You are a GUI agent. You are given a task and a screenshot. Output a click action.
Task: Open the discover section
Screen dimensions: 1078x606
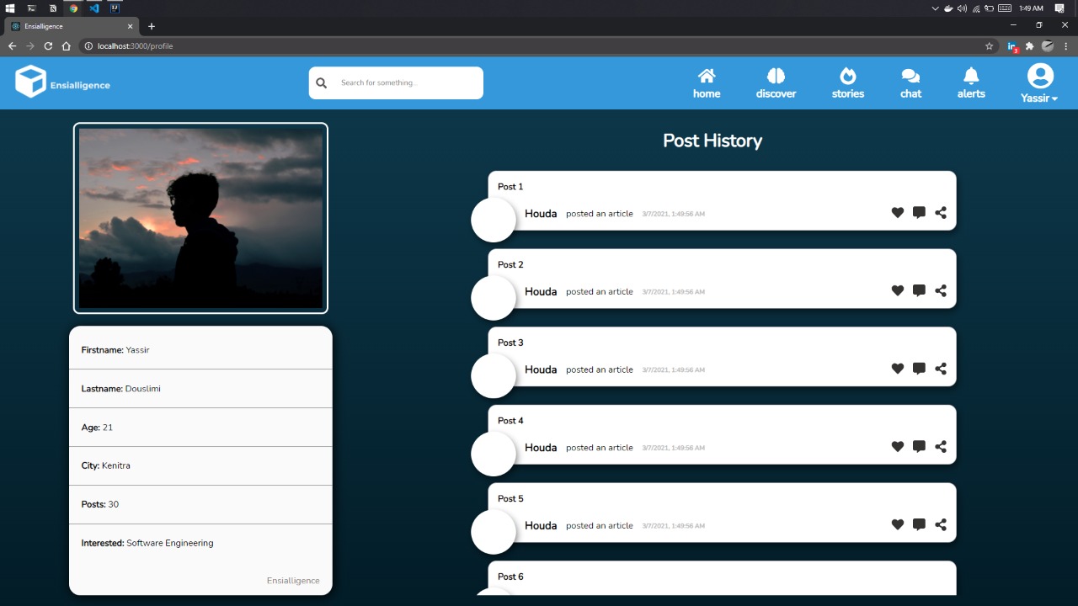point(776,82)
